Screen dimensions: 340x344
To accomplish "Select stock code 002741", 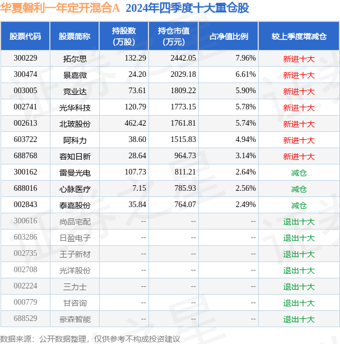I will [x=25, y=107].
